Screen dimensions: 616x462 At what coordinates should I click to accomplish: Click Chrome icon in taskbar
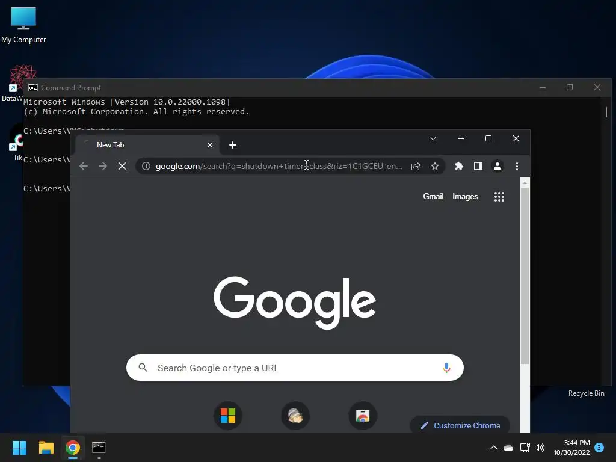pos(73,448)
